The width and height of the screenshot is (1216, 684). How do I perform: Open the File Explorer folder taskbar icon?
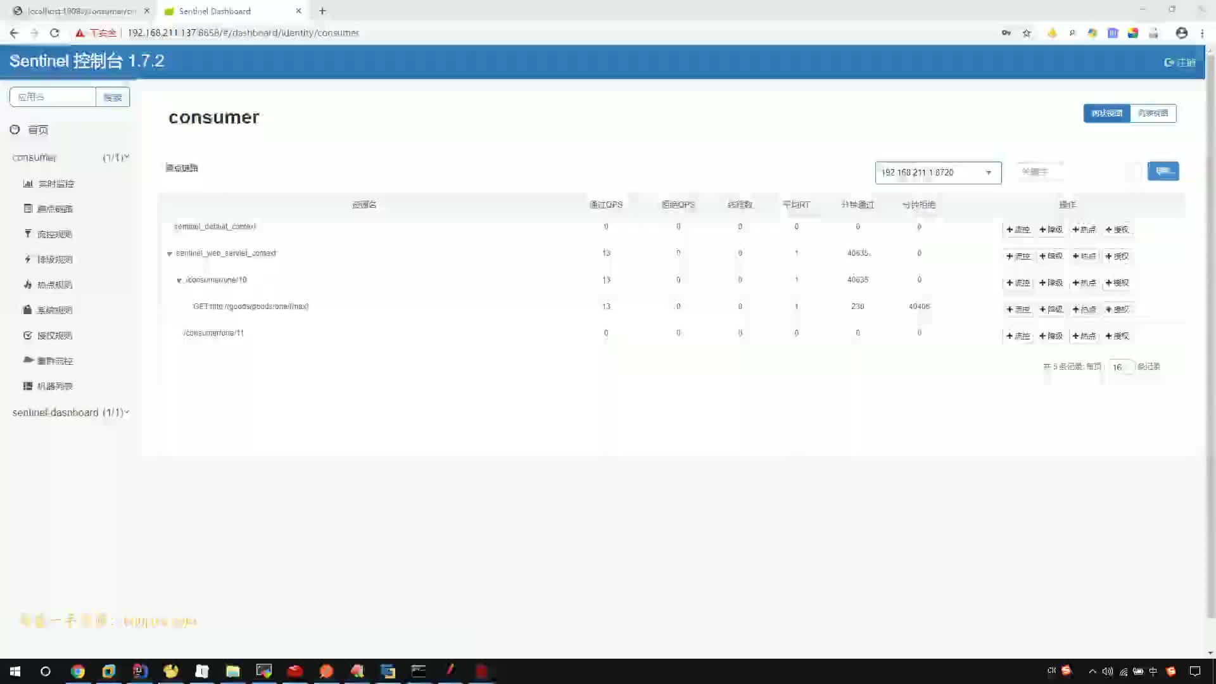pos(232,671)
